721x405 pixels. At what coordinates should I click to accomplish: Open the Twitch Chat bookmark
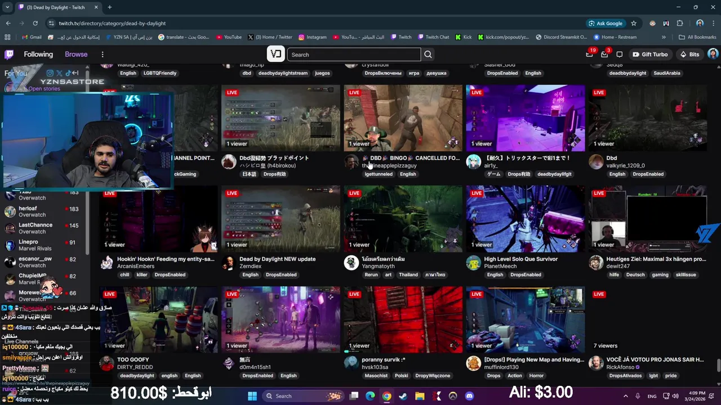coord(433,37)
